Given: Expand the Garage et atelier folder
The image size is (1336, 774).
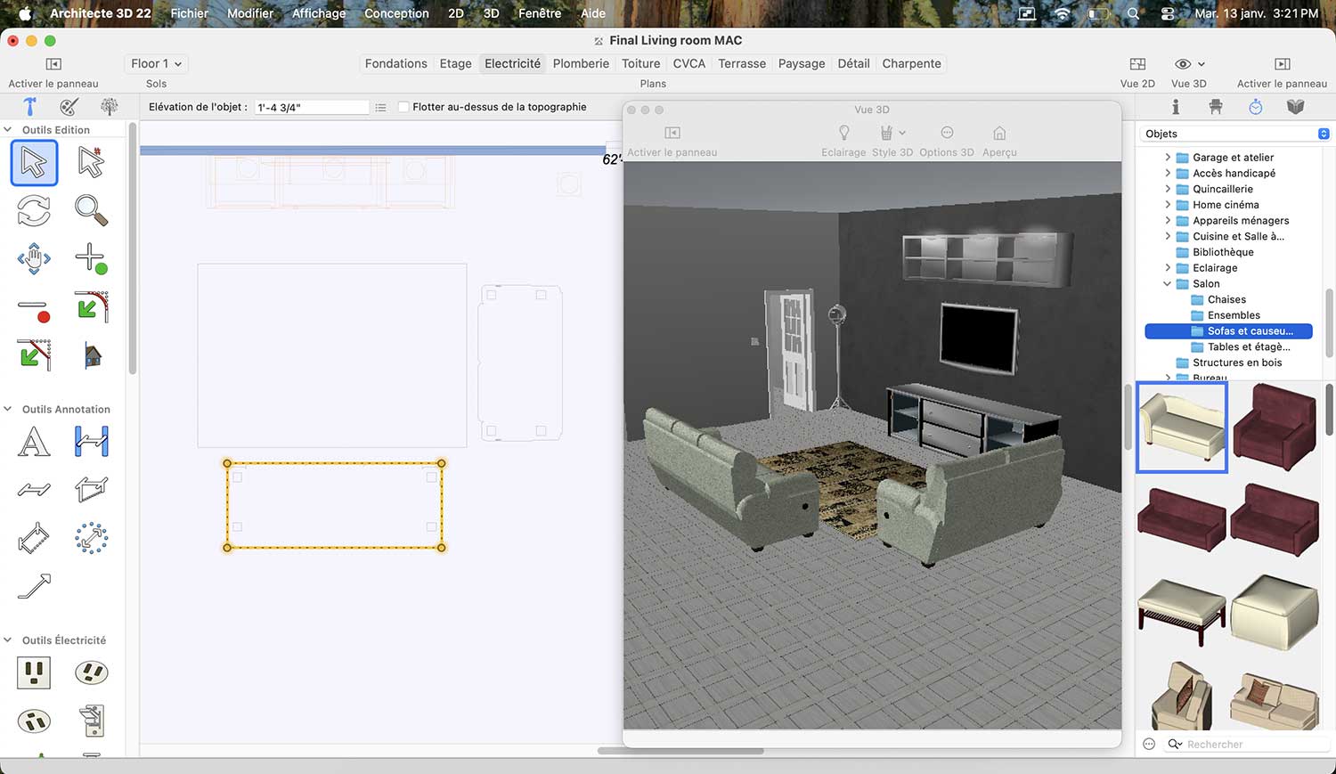Looking at the screenshot, I should click(1168, 158).
